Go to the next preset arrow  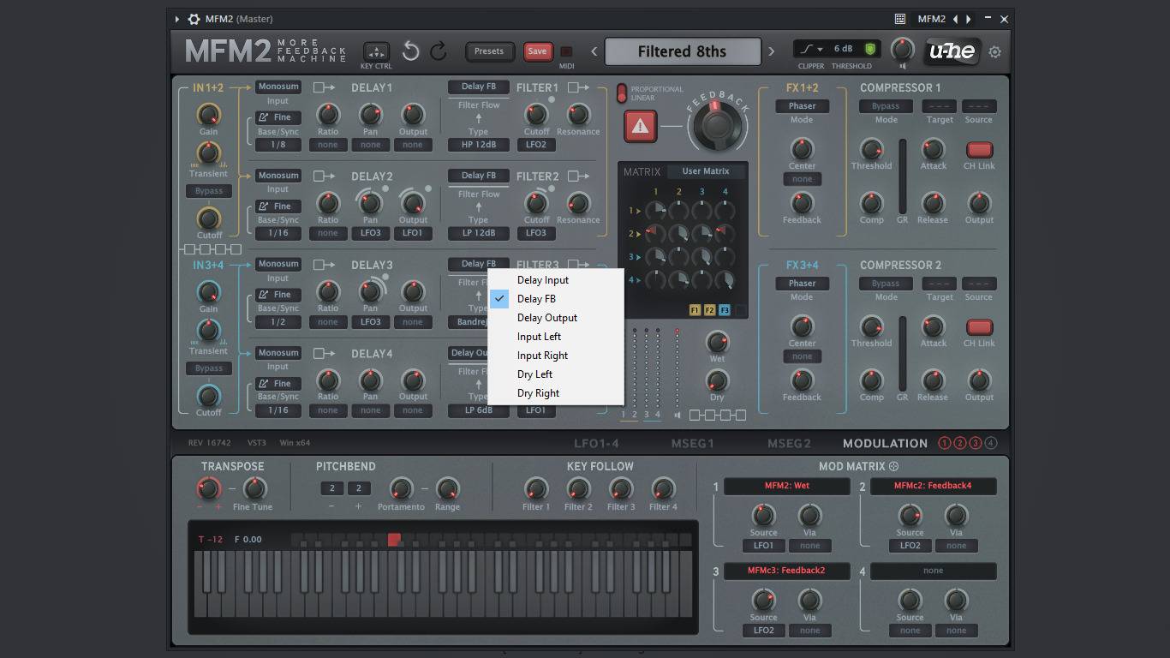coord(771,51)
